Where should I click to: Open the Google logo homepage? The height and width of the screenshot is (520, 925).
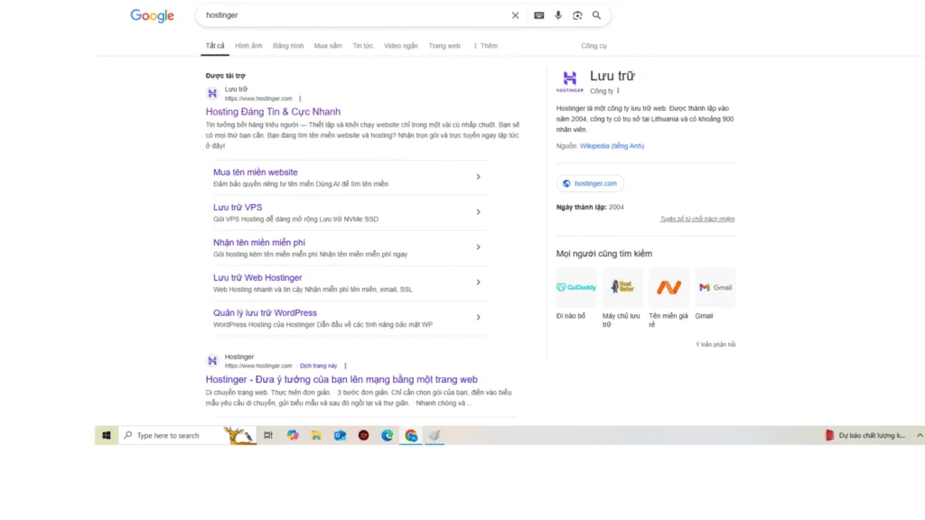152,16
